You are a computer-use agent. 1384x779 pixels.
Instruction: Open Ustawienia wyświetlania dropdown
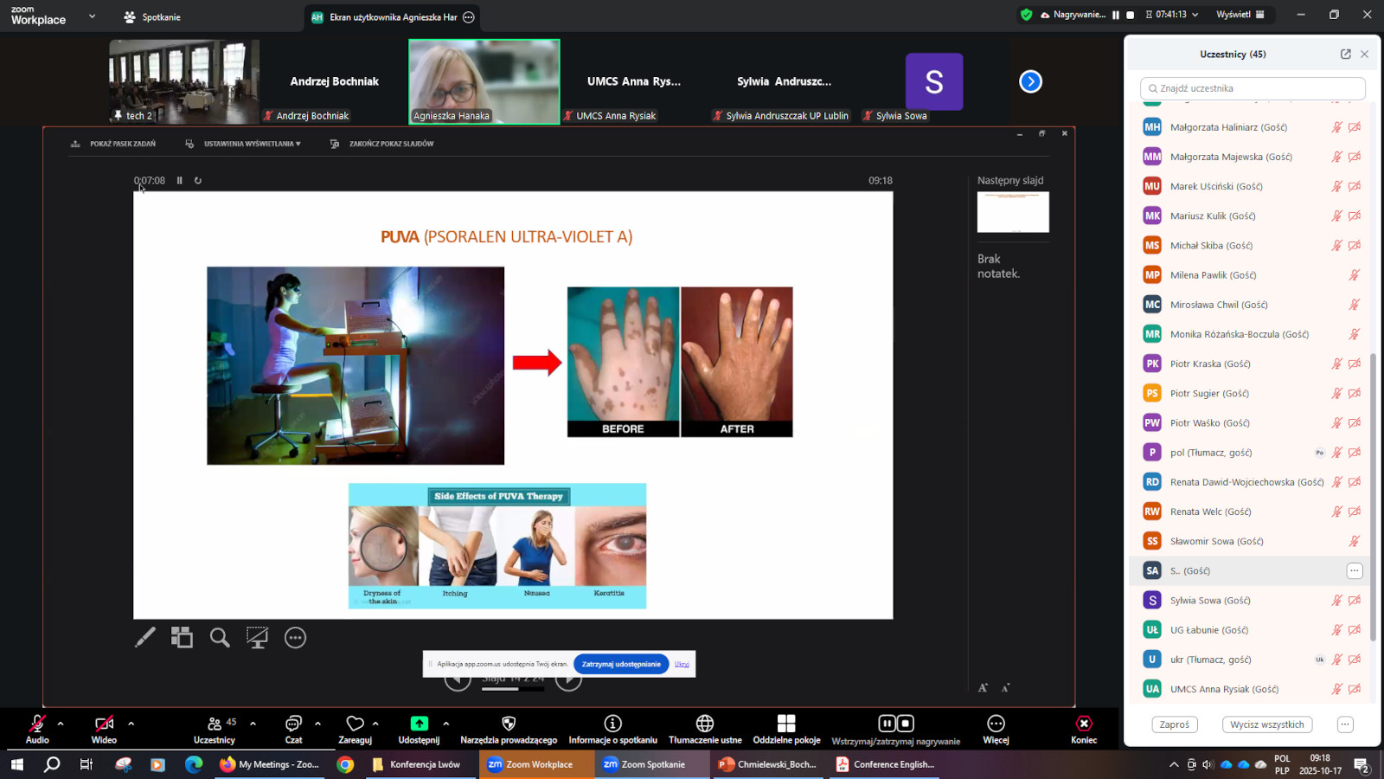[251, 144]
